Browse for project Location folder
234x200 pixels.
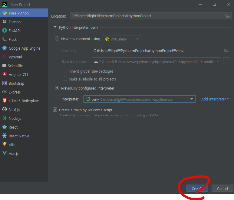[x=228, y=16]
